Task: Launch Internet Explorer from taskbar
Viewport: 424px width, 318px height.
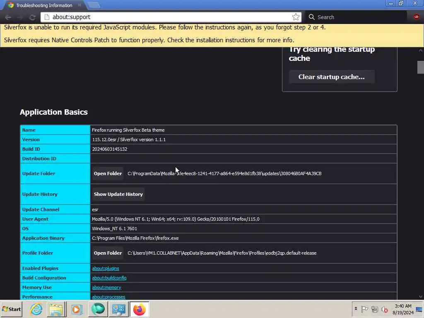Action: tap(36, 309)
